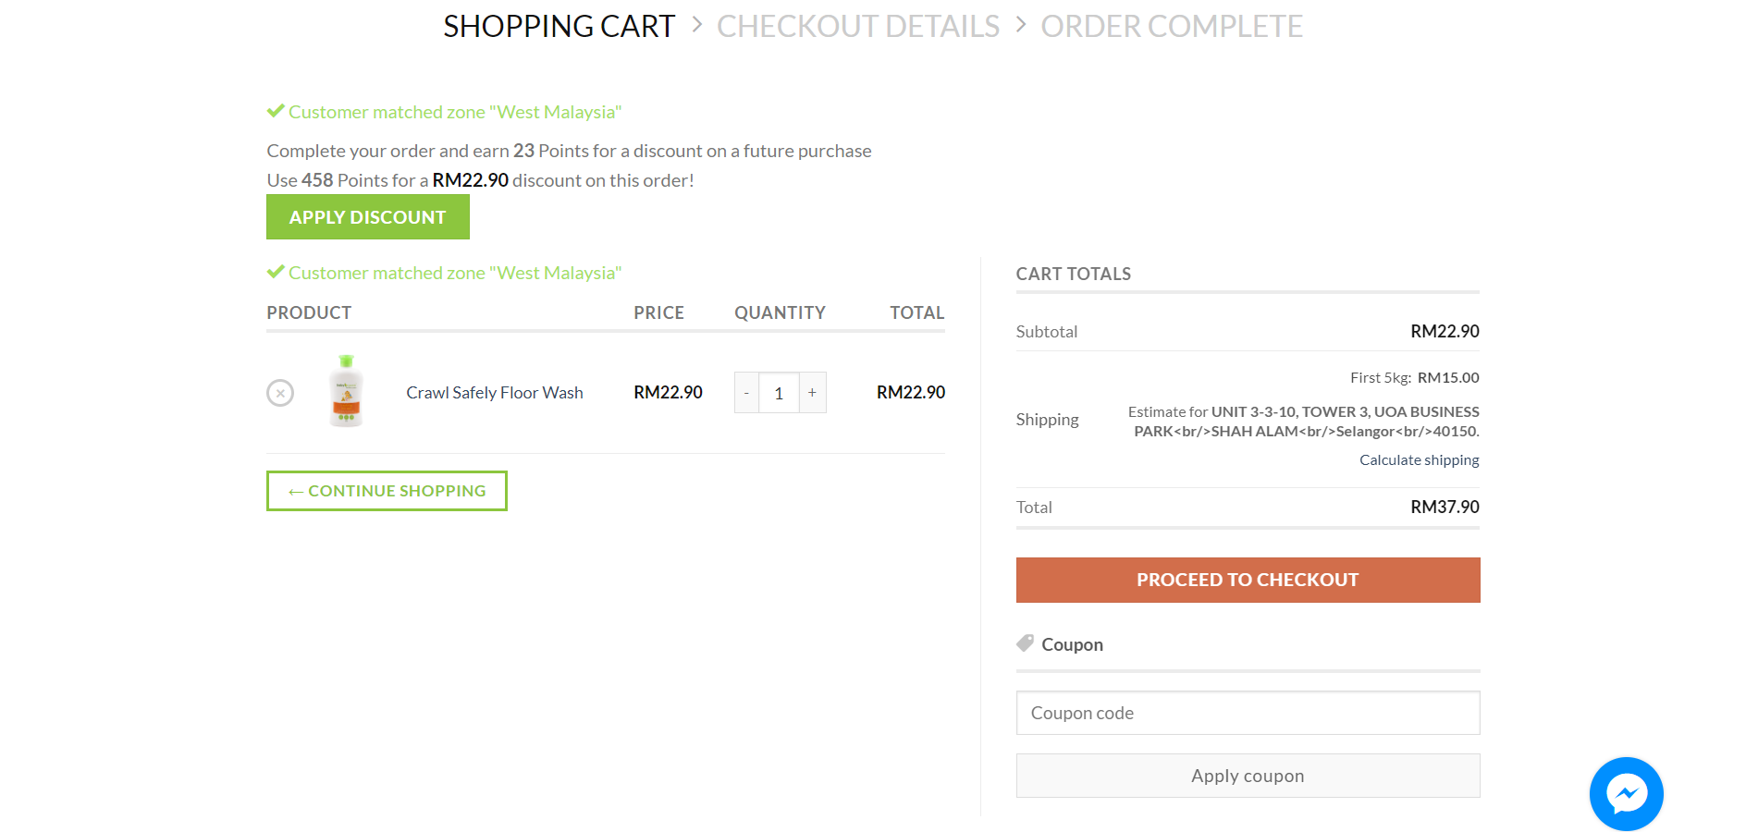This screenshot has width=1746, height=832.
Task: Click the quantity number field
Action: (779, 393)
